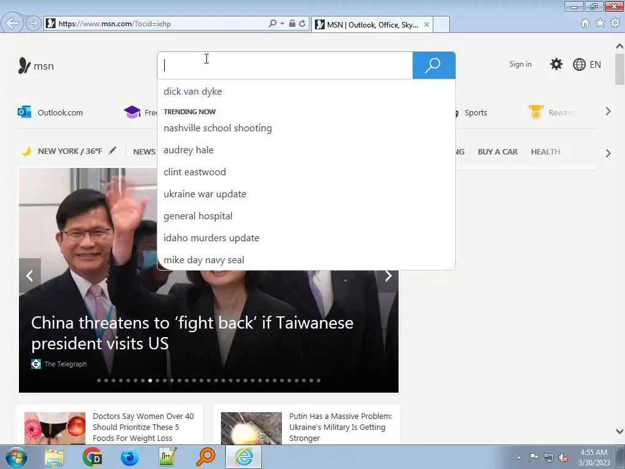The width and height of the screenshot is (625, 469).
Task: Select trending general hospital
Action: point(198,216)
